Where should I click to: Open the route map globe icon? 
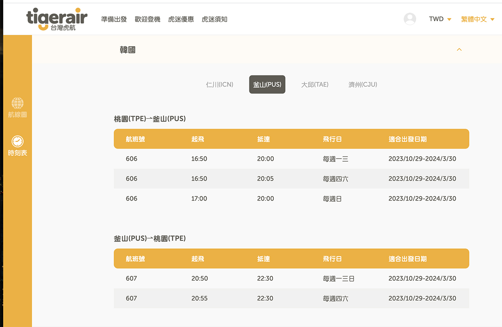point(17,103)
